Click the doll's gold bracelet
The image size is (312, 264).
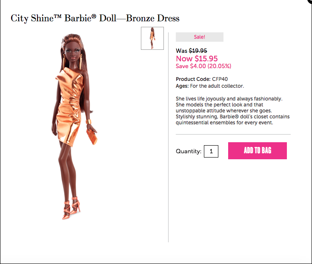coord(89,122)
